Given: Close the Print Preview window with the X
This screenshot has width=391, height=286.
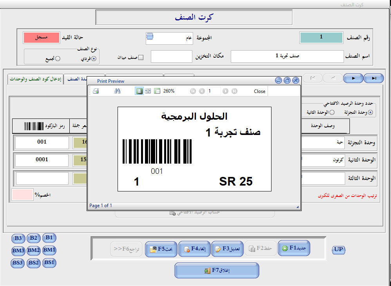Looking at the screenshot, I should (x=296, y=80).
